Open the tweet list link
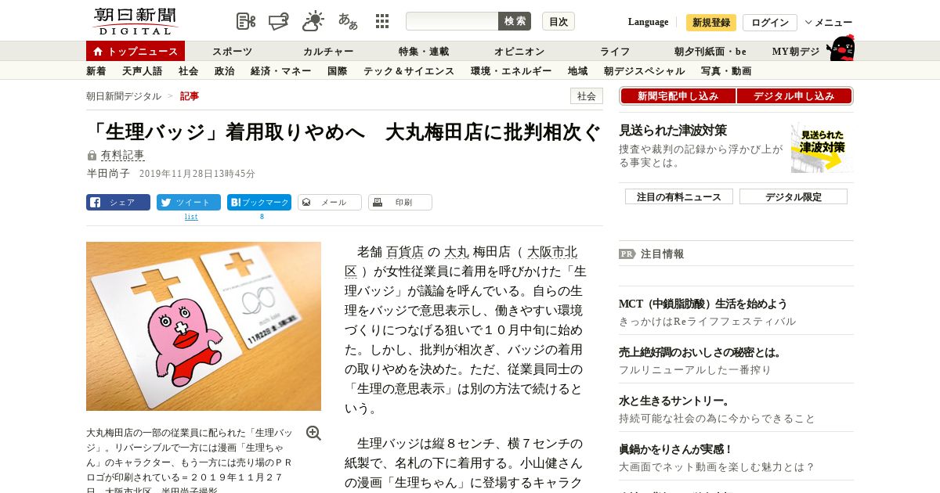This screenshot has height=493, width=940. 191,217
